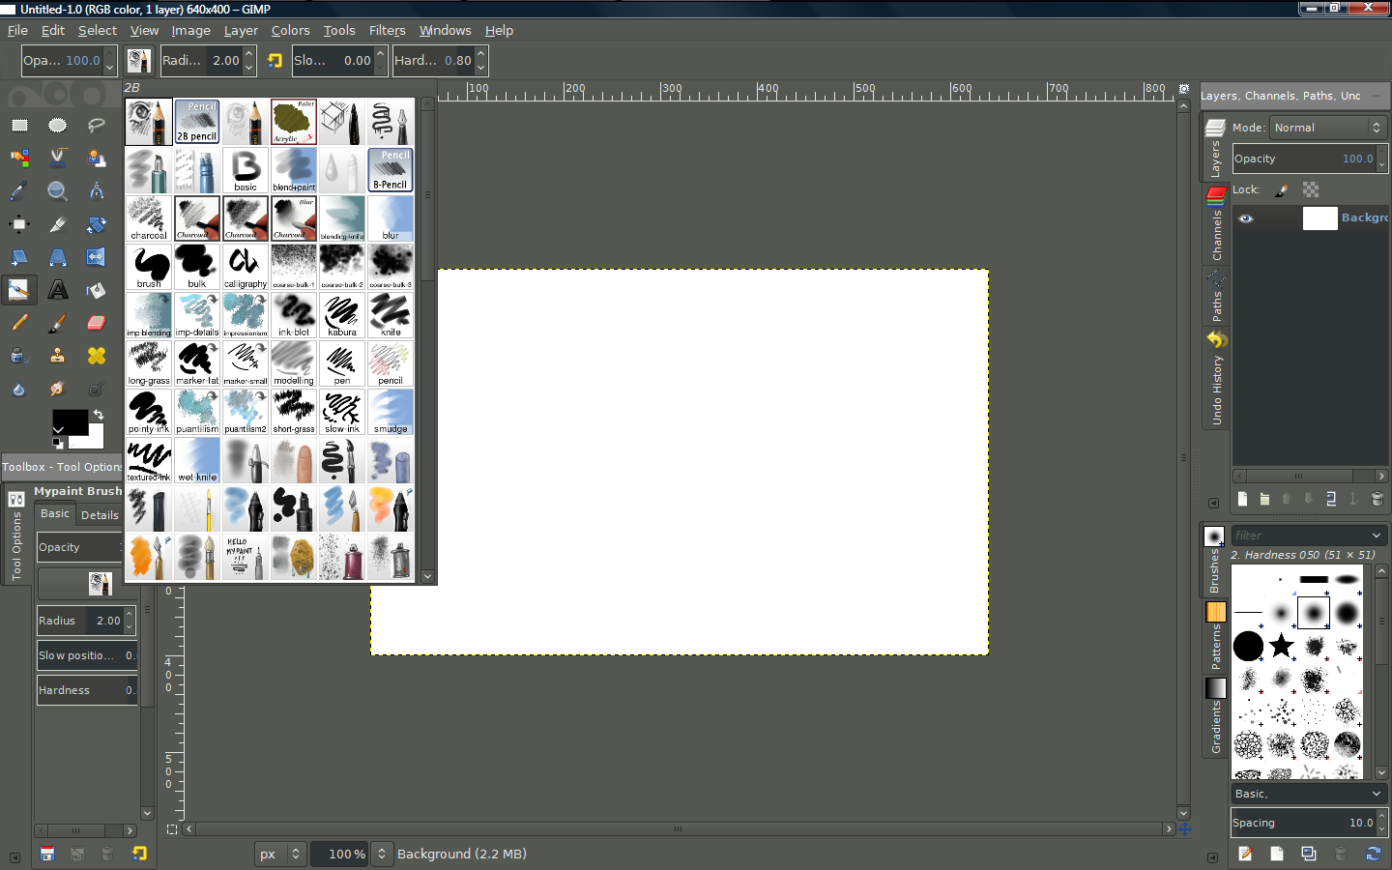Select the Paintbrush tool
This screenshot has width=1392, height=870.
pos(58,323)
